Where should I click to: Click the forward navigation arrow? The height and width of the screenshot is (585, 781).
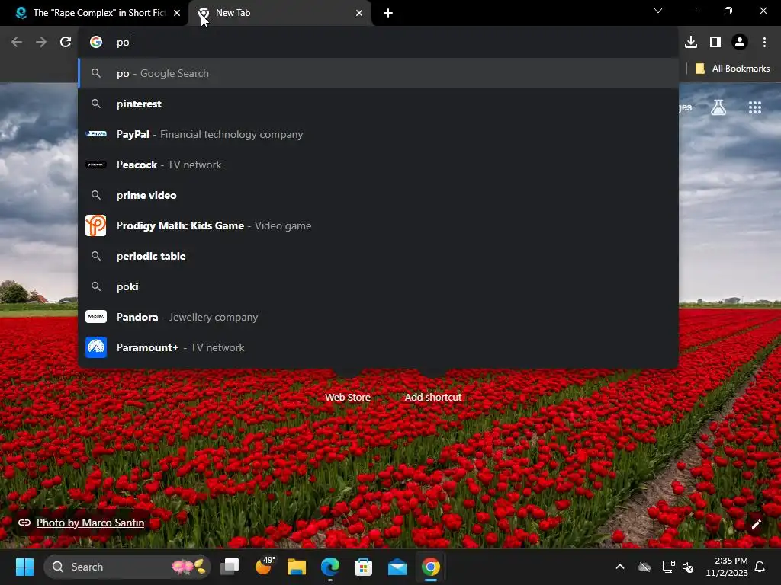(41, 42)
